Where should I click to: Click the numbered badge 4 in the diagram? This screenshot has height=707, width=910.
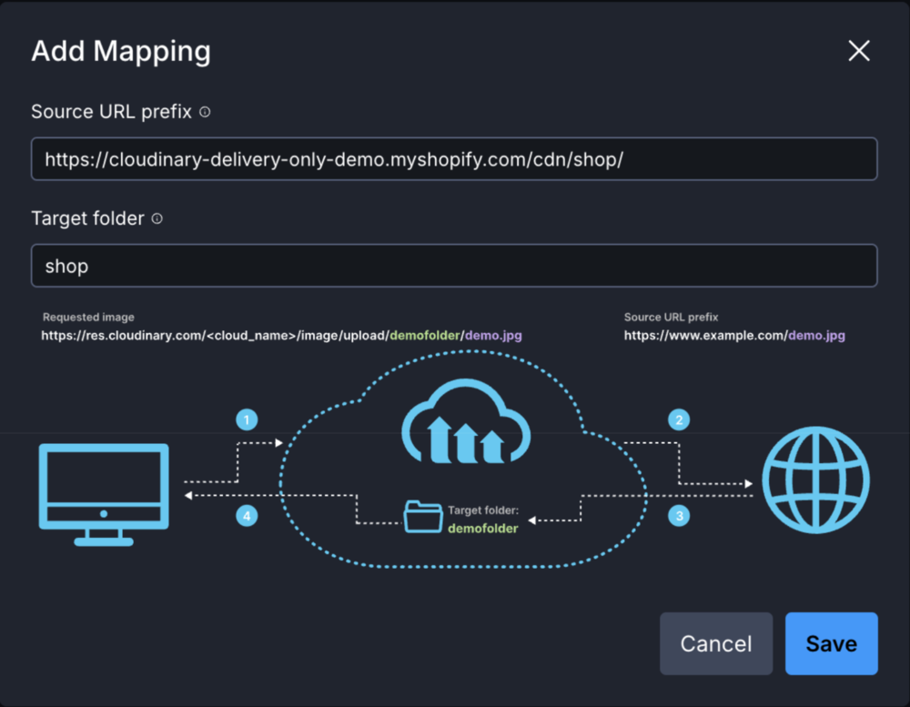246,515
